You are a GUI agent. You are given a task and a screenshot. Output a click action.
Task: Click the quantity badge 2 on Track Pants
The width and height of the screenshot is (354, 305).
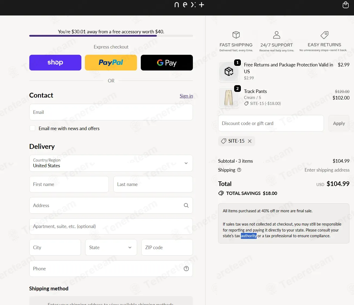click(x=237, y=89)
